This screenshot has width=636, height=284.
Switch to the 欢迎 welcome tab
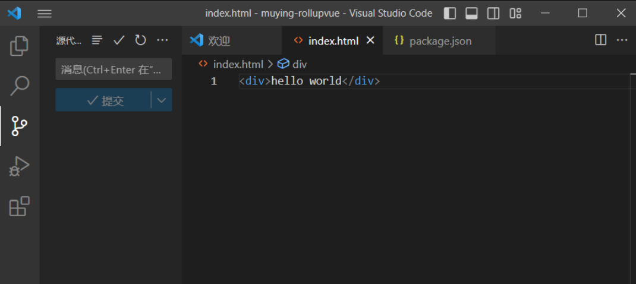(x=218, y=41)
